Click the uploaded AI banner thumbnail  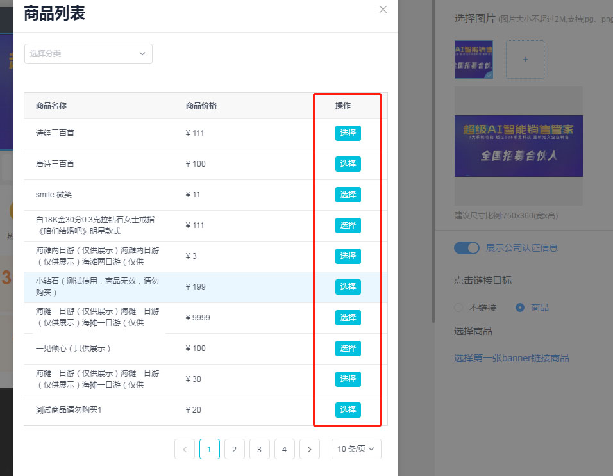click(x=473, y=60)
